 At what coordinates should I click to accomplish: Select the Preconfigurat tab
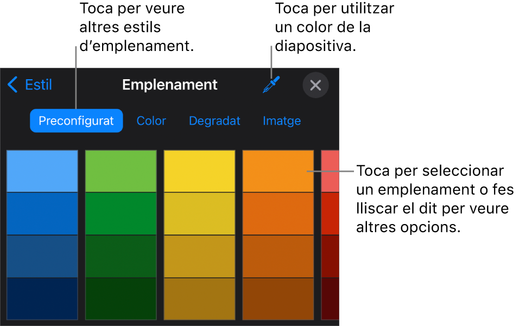pos(77,120)
